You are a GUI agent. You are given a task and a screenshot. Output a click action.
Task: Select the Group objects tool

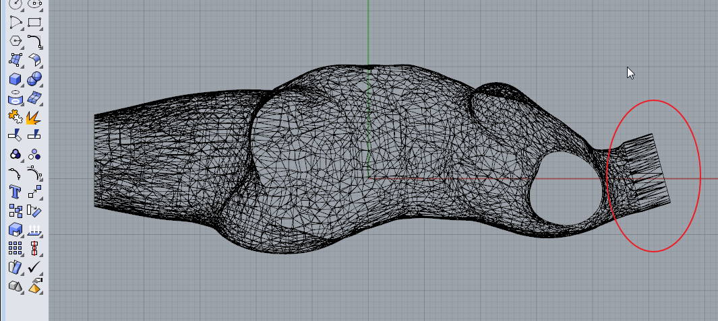point(16,153)
